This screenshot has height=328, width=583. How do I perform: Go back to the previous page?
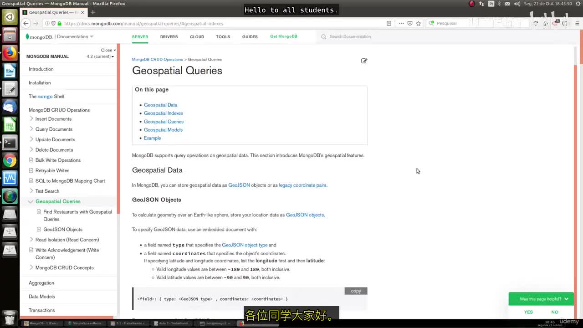[26, 23]
